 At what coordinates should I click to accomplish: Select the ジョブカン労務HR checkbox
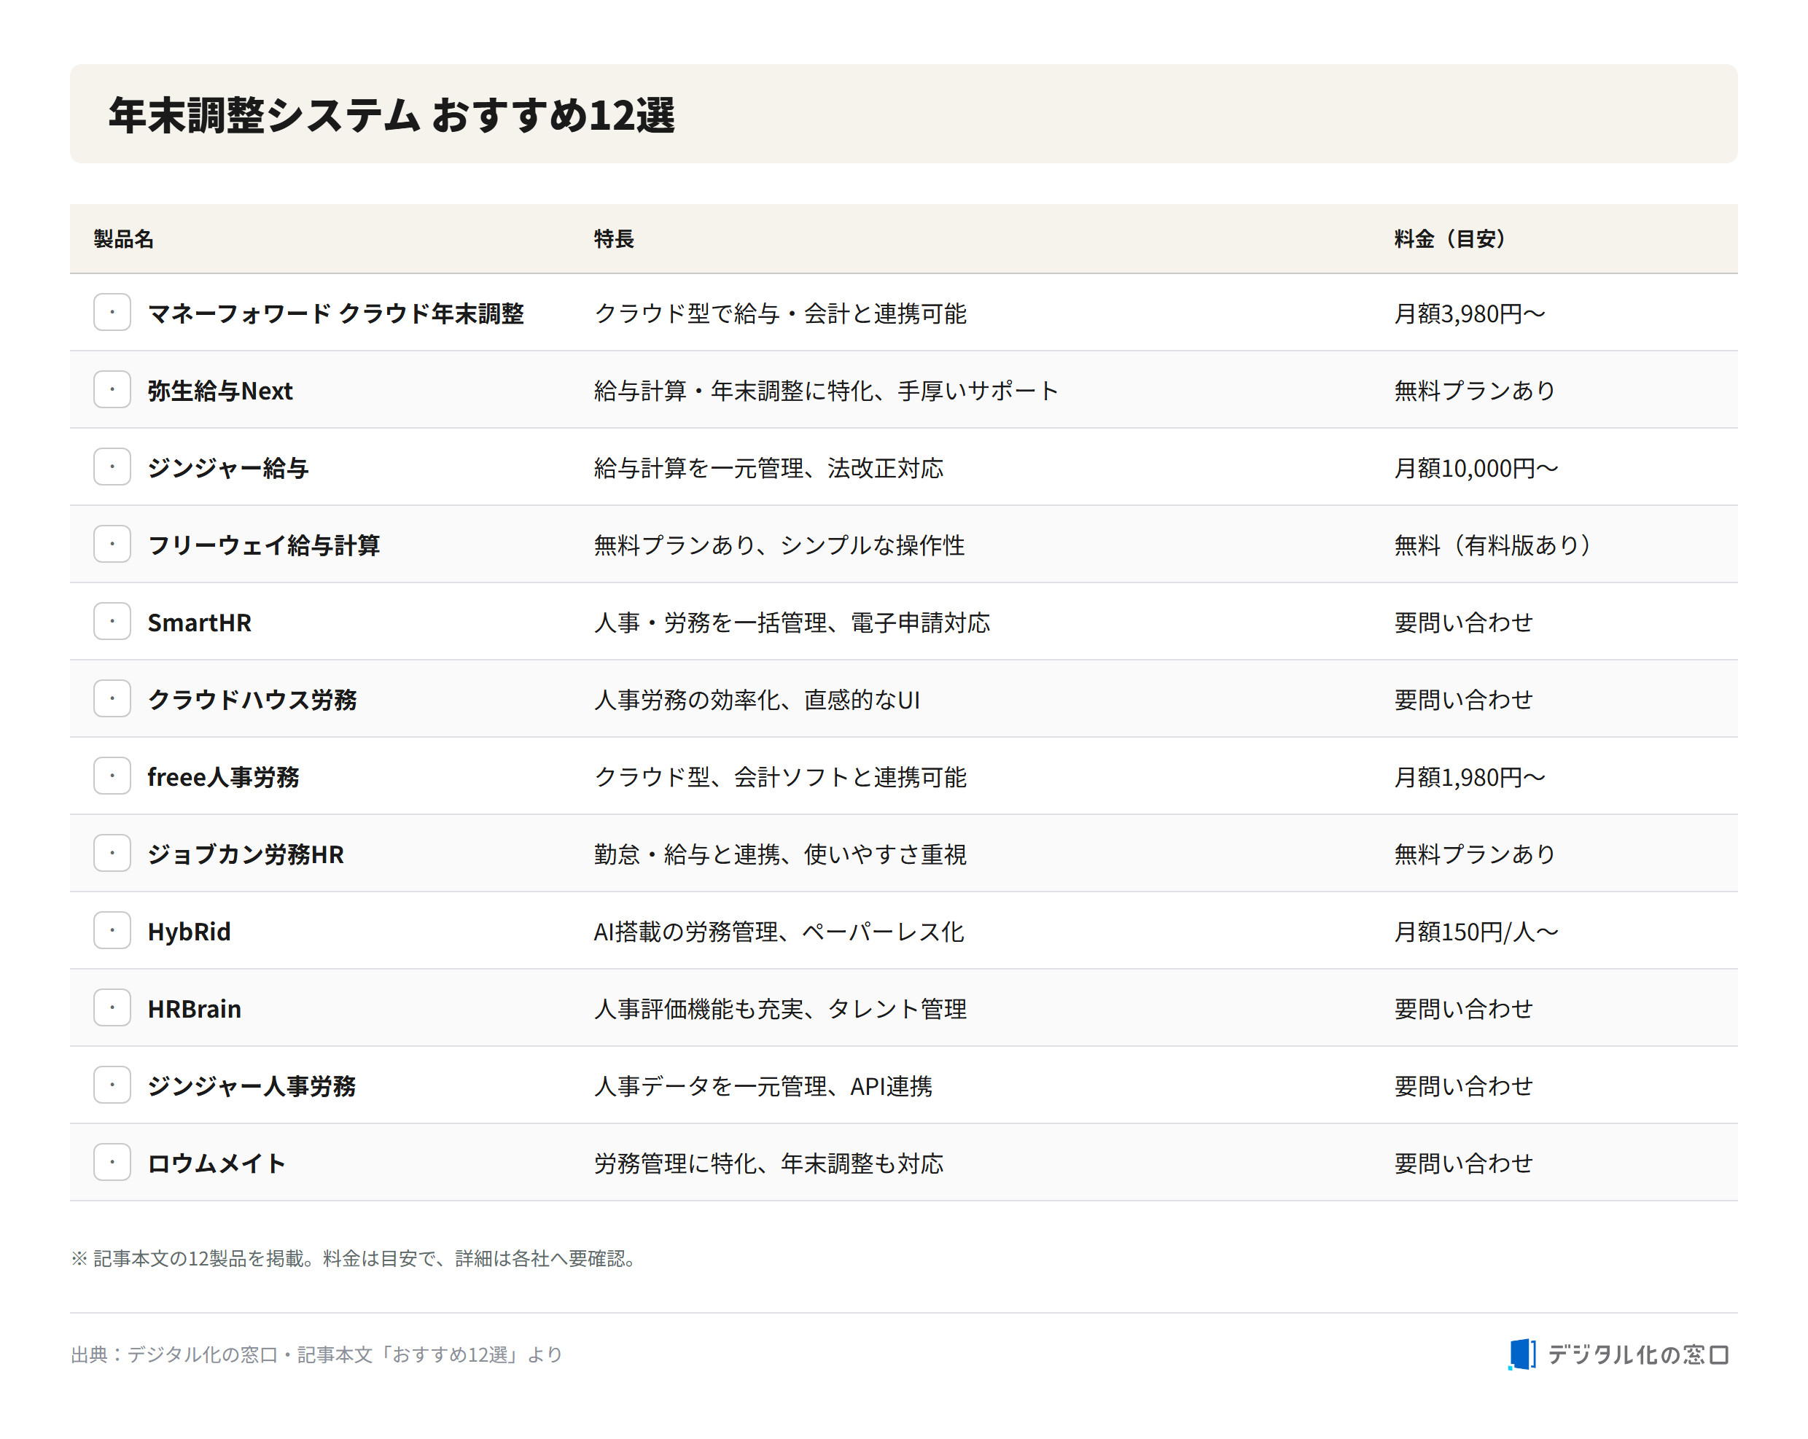tap(112, 853)
